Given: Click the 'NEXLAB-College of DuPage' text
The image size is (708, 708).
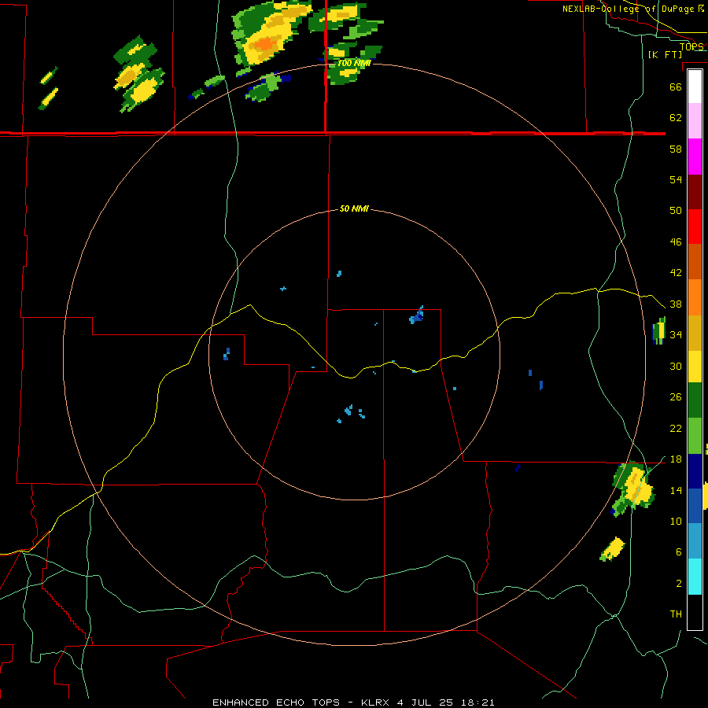Looking at the screenshot, I should pyautogui.click(x=628, y=9).
